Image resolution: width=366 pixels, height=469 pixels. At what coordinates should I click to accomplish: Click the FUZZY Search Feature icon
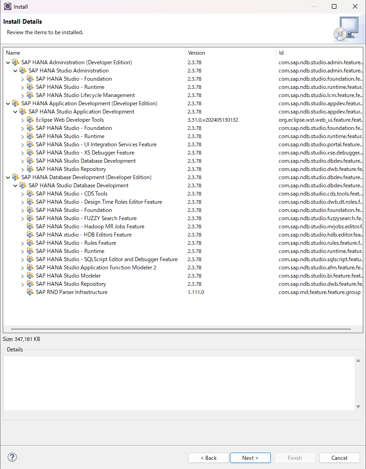point(30,218)
